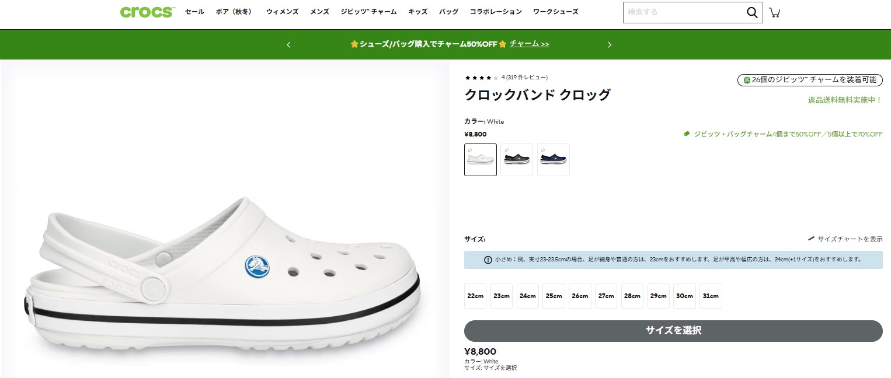The image size is (891, 378).
Task: Open the shopping cart icon
Action: [775, 12]
